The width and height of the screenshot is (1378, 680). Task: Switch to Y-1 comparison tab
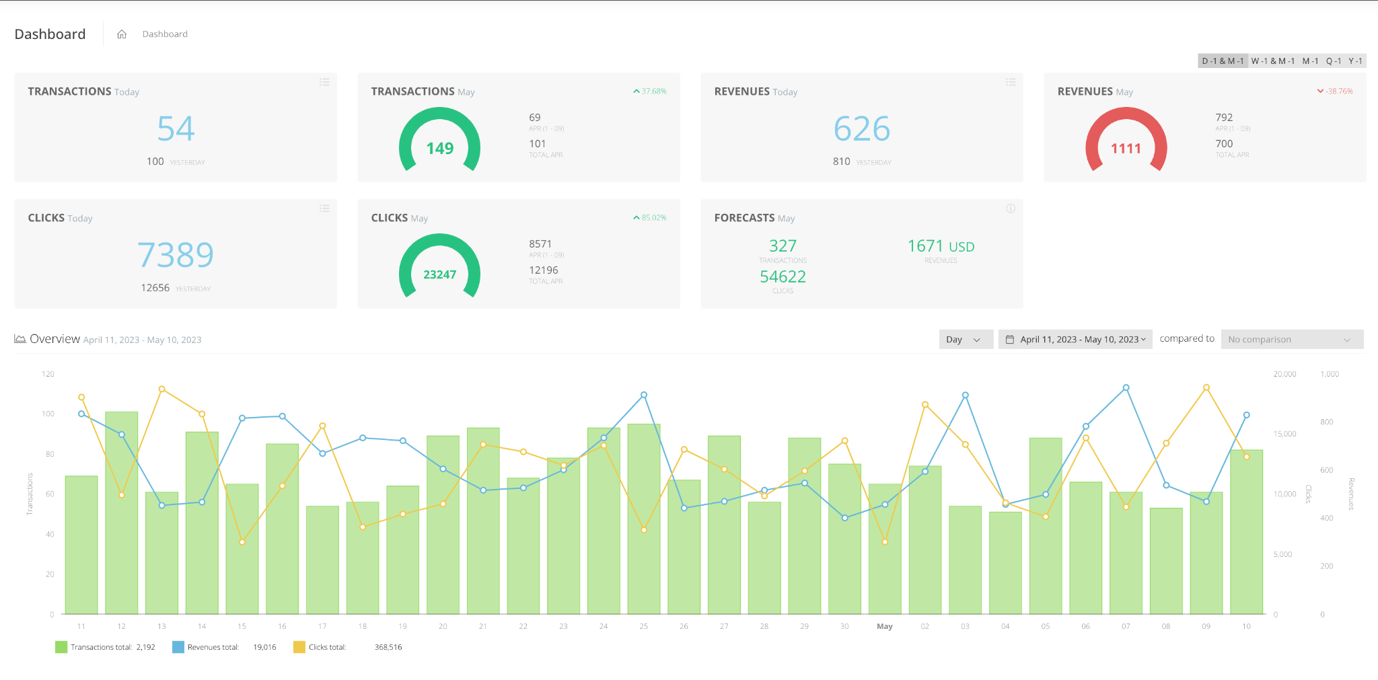[1356, 61]
